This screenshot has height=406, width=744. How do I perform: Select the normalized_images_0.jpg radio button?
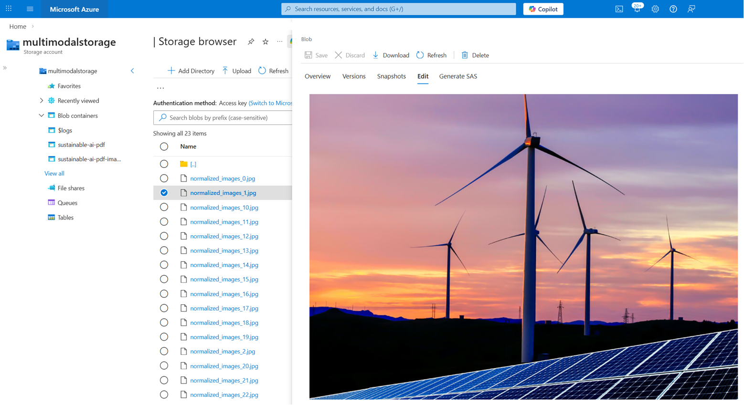pyautogui.click(x=164, y=178)
